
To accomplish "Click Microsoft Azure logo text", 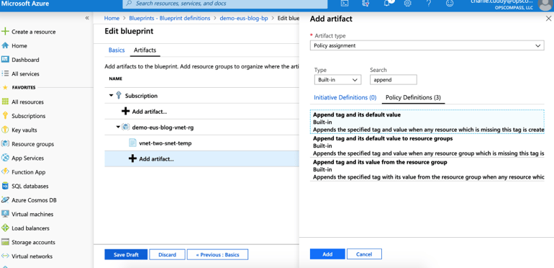I will [x=25, y=4].
